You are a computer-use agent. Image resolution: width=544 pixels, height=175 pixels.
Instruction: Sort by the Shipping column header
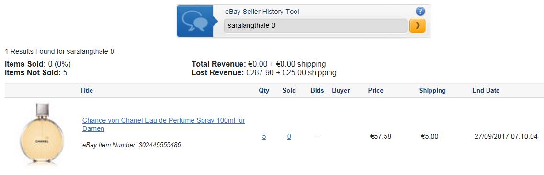click(432, 90)
